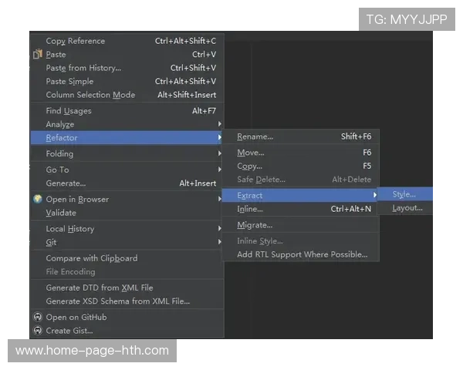The image size is (463, 370).
Task: Choose Generate DTD from XML File
Action: 100,288
